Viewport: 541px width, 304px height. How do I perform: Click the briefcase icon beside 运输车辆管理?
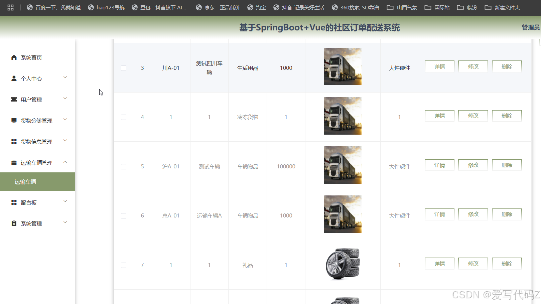[14, 163]
